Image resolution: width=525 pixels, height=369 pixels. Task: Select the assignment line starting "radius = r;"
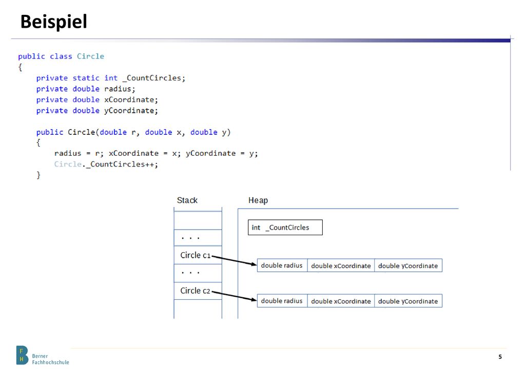(x=156, y=153)
